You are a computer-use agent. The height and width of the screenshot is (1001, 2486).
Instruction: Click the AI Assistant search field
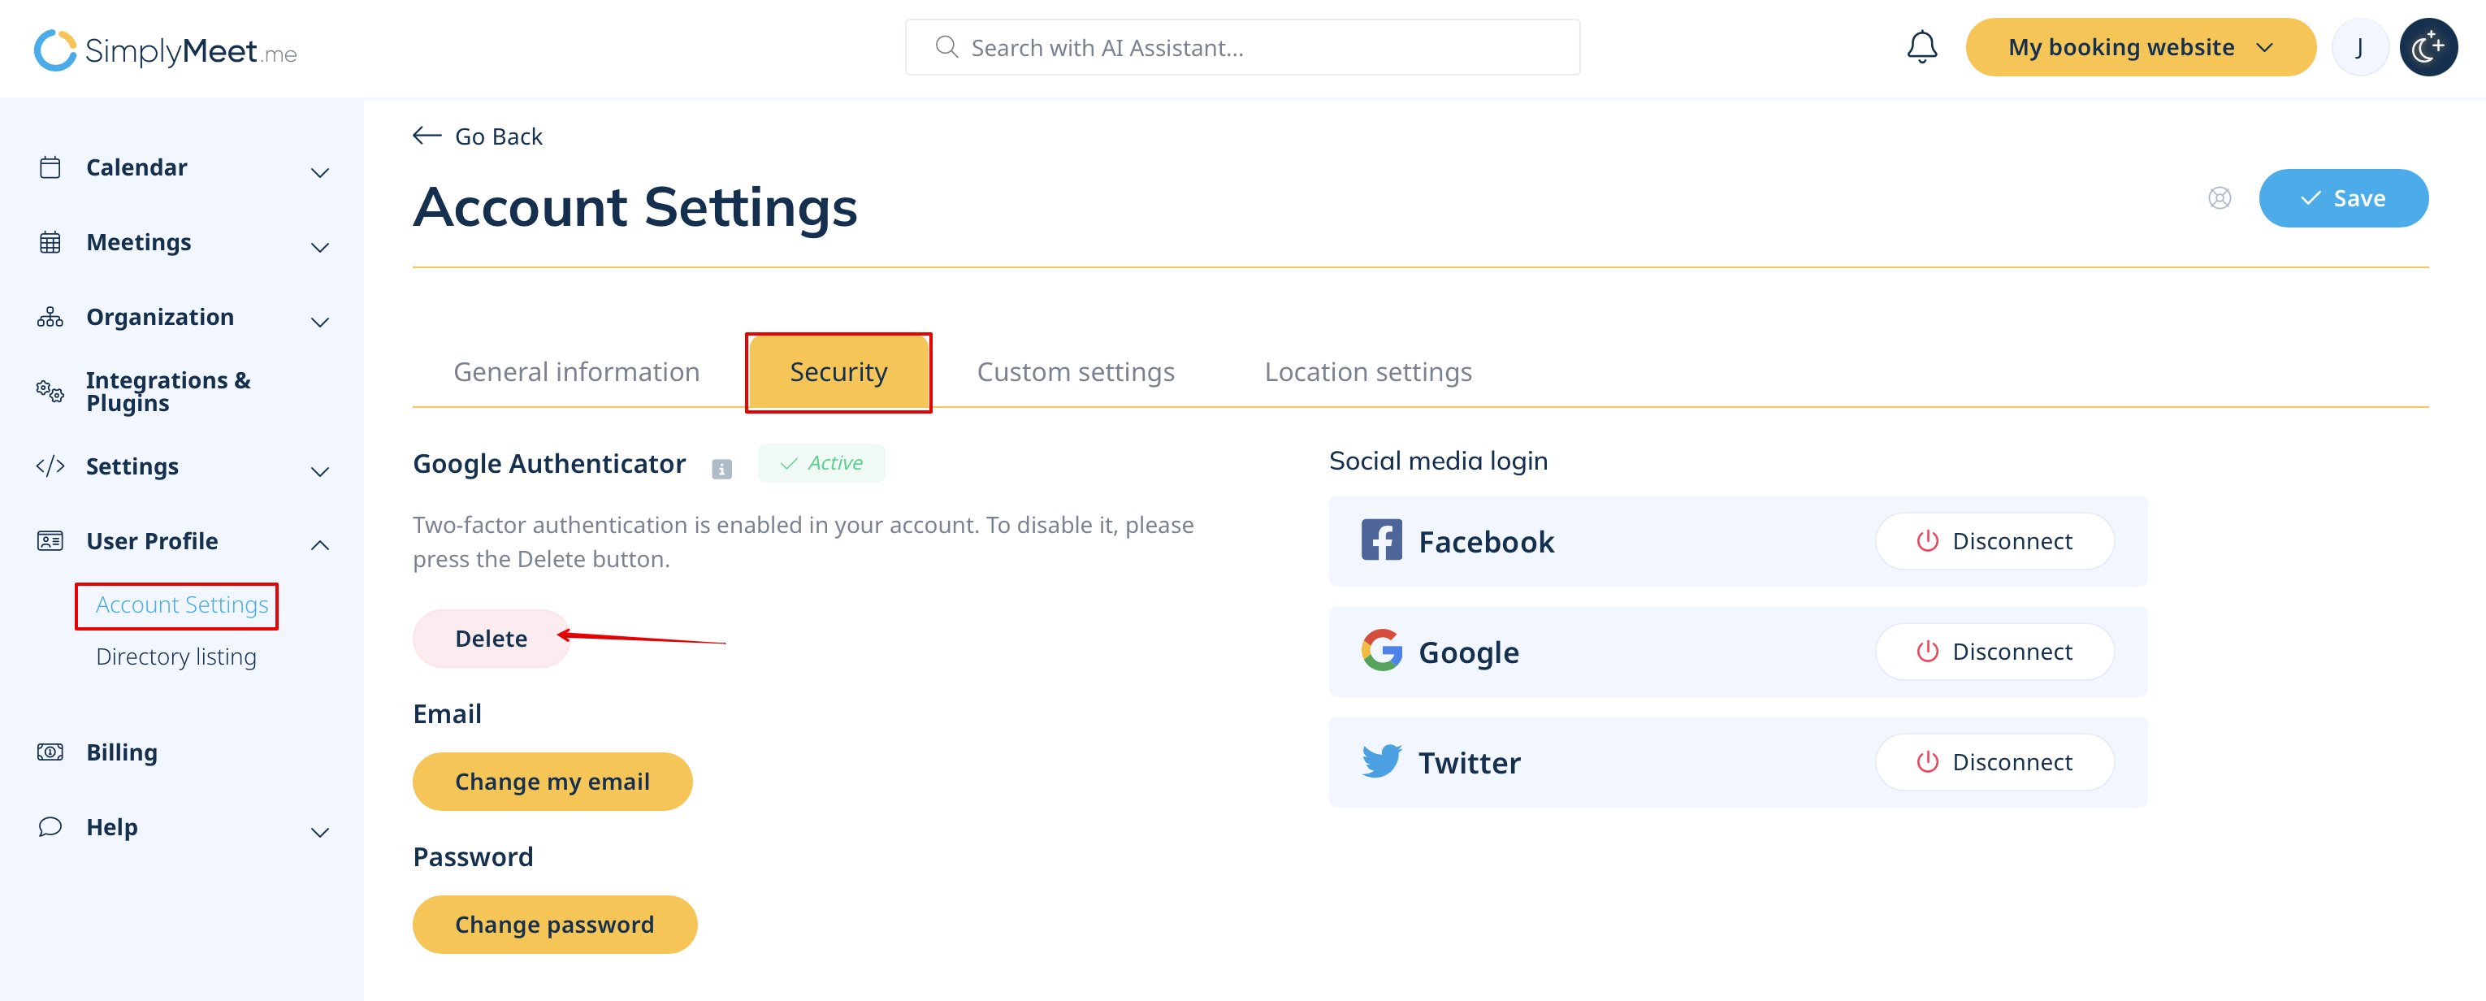1242,47
